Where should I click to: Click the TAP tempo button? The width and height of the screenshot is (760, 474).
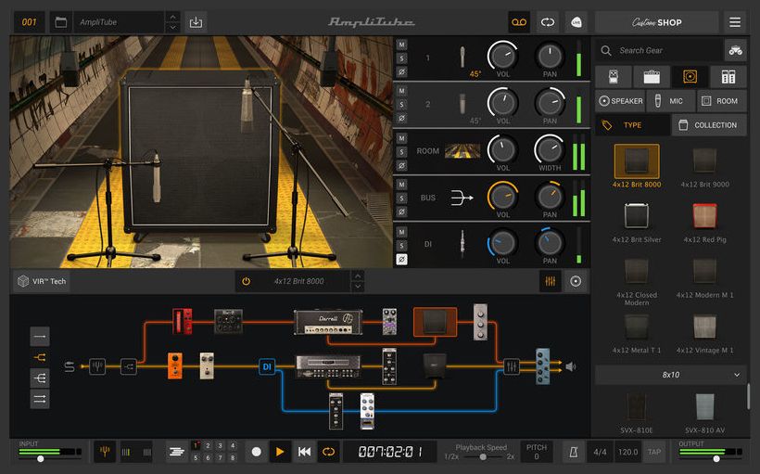653,452
